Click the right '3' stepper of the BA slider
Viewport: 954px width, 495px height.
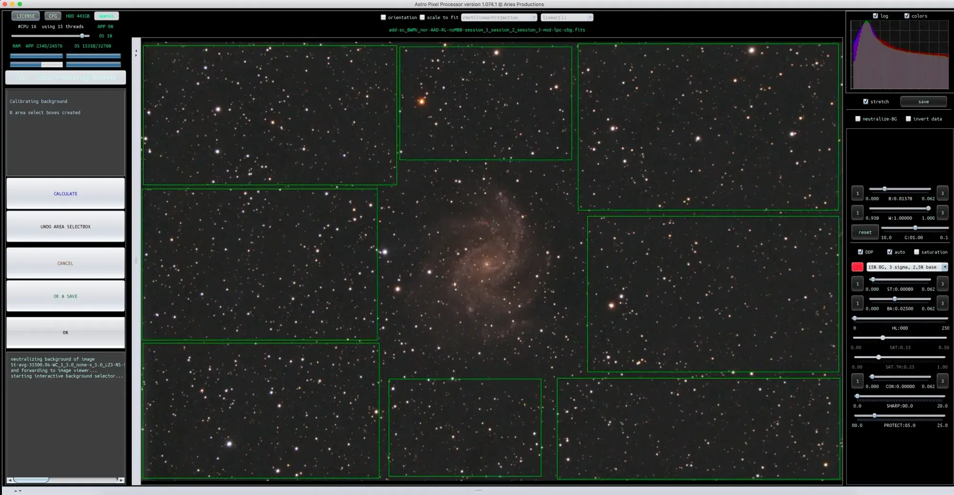click(x=942, y=303)
